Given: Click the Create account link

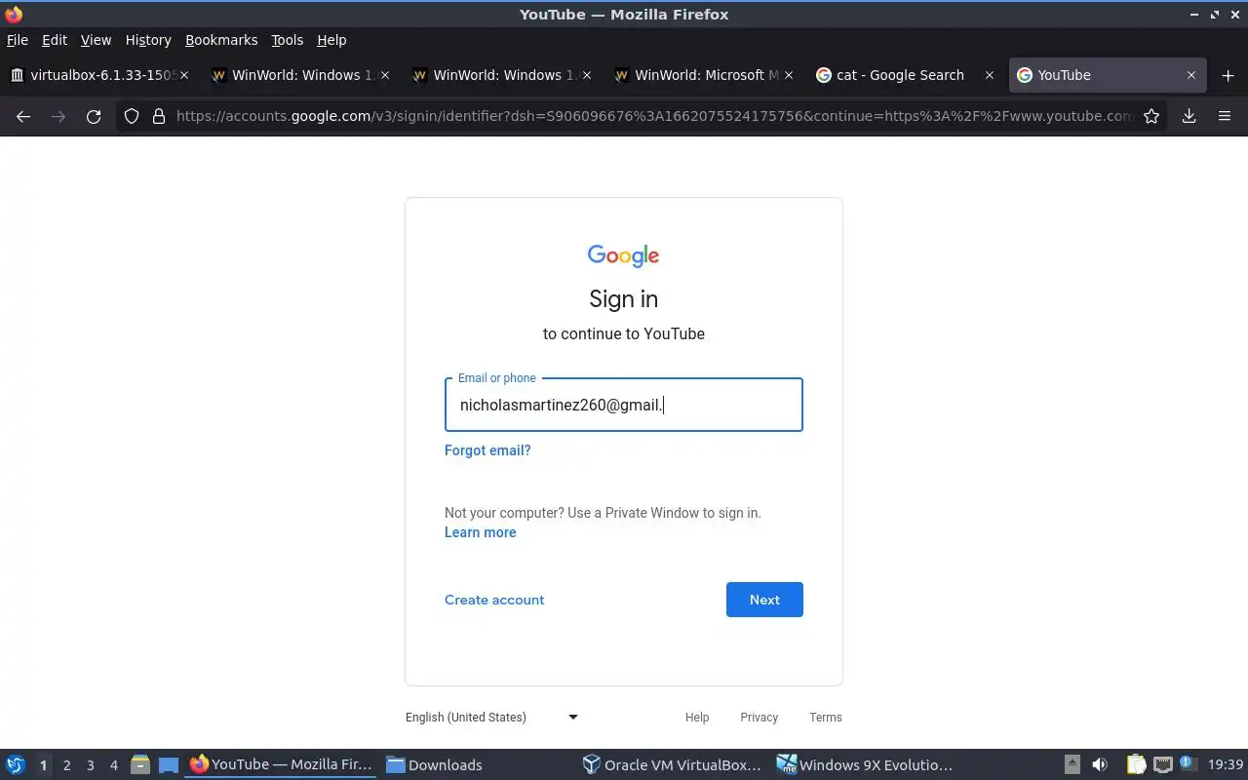Looking at the screenshot, I should 494,600.
